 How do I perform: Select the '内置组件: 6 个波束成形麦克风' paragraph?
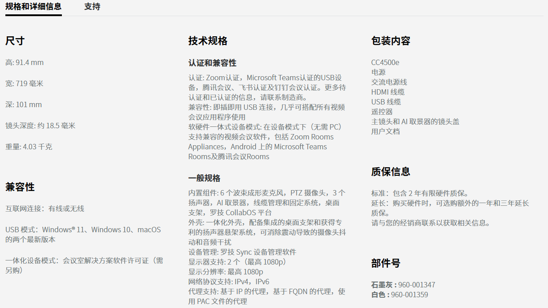pos(267,203)
